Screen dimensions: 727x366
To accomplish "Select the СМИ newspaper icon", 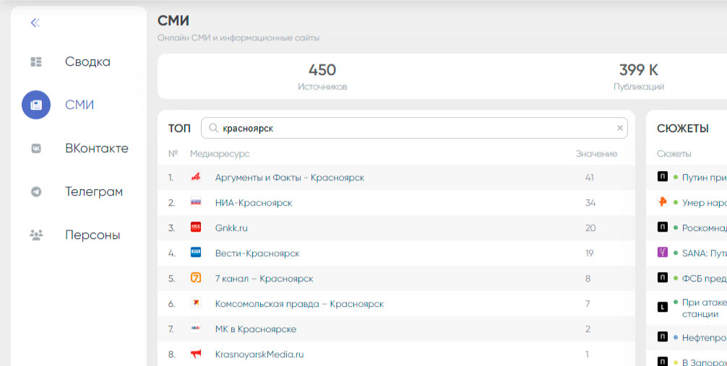I will coord(36,105).
